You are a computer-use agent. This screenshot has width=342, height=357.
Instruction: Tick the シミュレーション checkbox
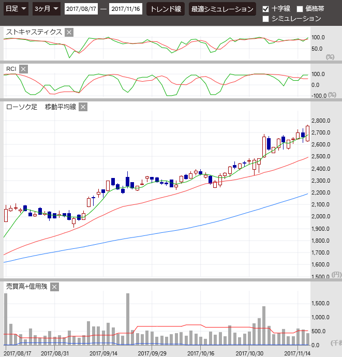tap(266, 19)
